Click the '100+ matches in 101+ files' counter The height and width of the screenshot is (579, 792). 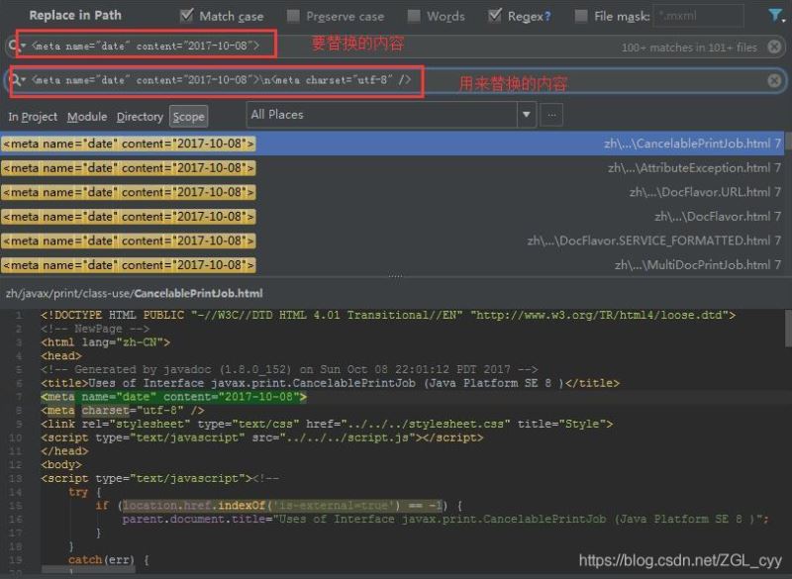689,48
